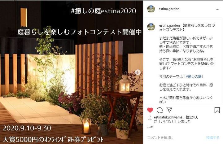Viewport: 223px width, 144px height.
Task: Share post via paper plane icon
Action: tap(169, 110)
